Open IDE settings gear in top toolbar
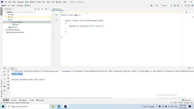Screen dimensions: 194x109 pyautogui.click(x=189, y=5)
